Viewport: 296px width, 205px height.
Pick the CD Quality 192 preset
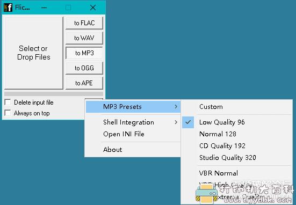[237, 146]
